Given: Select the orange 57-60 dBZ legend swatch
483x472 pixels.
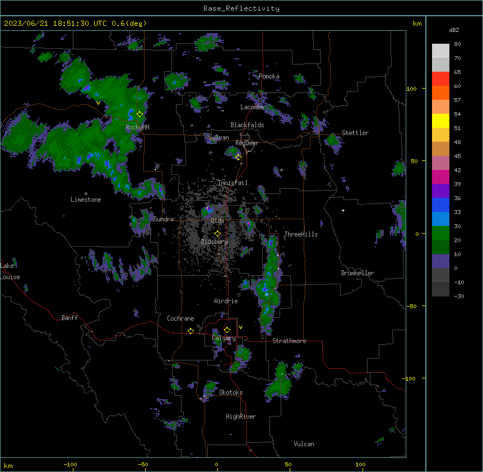Looking at the screenshot, I should (440, 92).
